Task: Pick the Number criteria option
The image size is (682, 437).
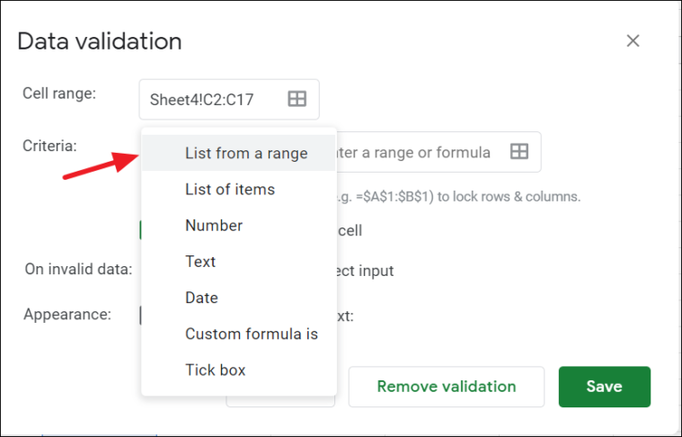Action: [214, 226]
